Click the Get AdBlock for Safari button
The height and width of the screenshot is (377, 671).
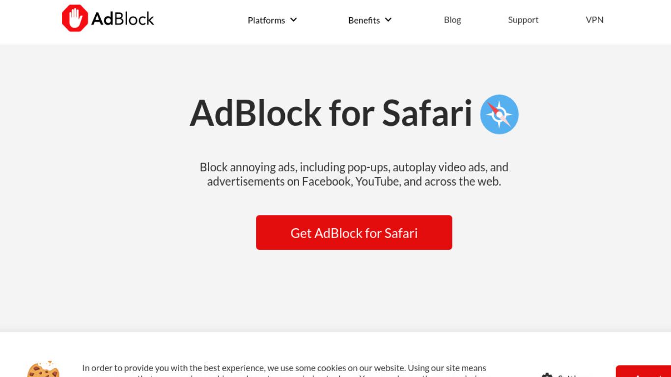click(x=354, y=233)
